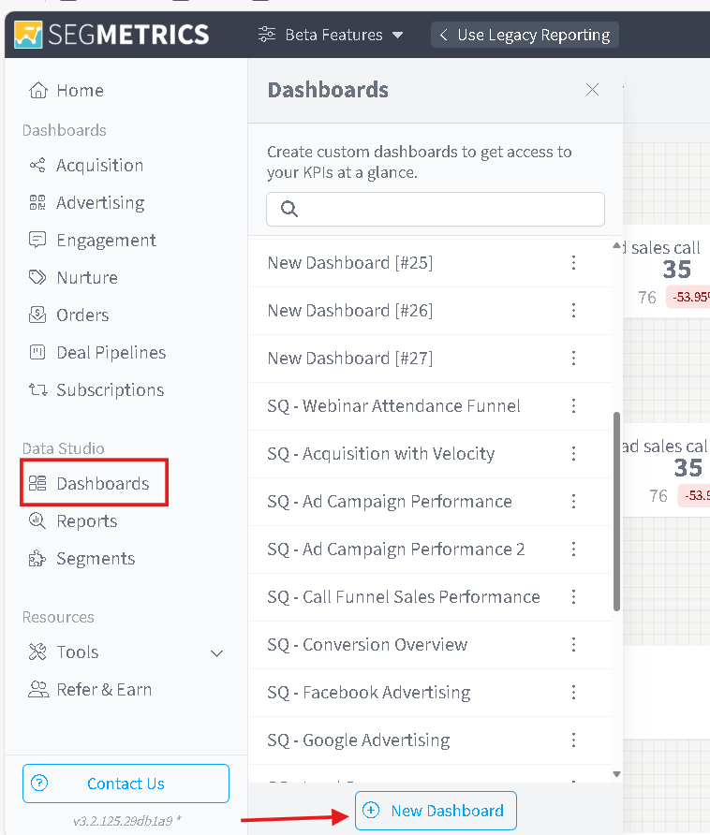Select the Engagement chat icon
The image size is (710, 835).
point(37,241)
